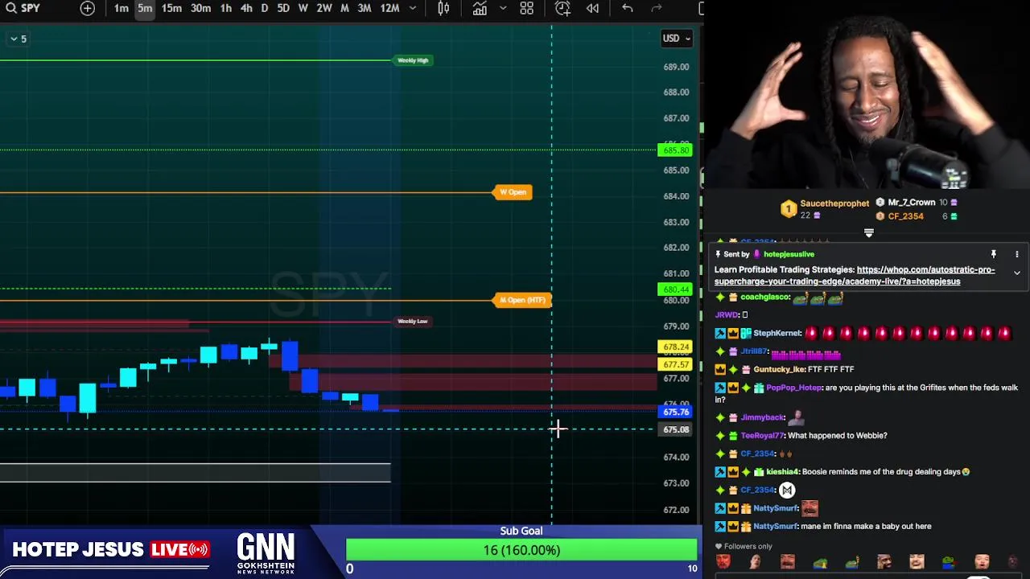The width and height of the screenshot is (1030, 579).
Task: Click PopPop_Hotep username in chat
Action: point(793,388)
